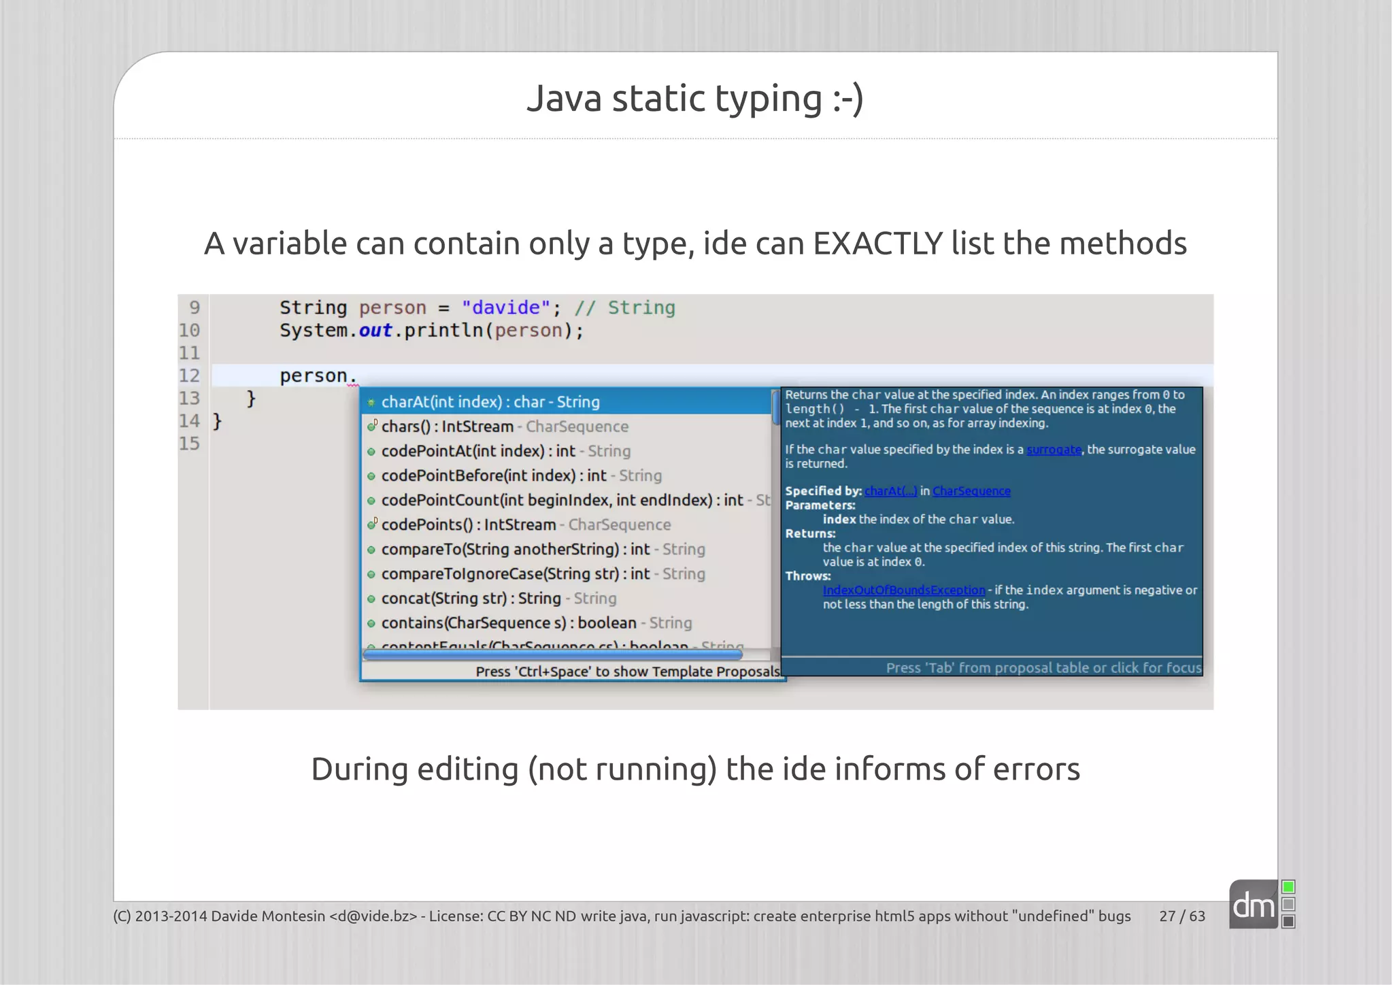Image resolution: width=1393 pixels, height=985 pixels.
Task: Click the dm logo in the corner
Action: coord(1254,905)
